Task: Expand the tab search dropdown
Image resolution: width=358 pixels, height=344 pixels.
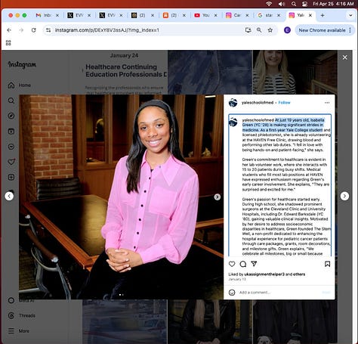Action: pos(350,15)
